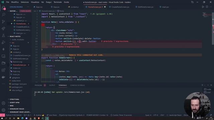Split the editor to the right
214x120 pixels.
point(207,7)
